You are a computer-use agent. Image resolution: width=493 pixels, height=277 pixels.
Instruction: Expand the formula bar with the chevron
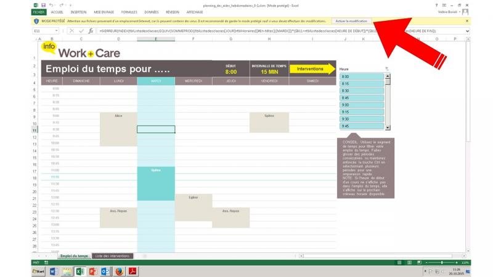point(467,30)
